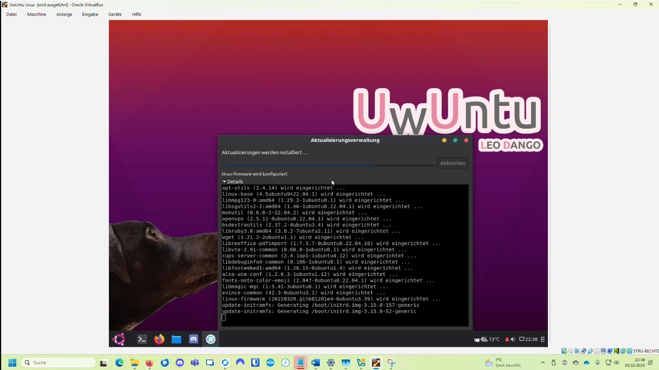Image resolution: width=659 pixels, height=370 pixels.
Task: Click the UwUntu panel volume speaker icon
Action: click(513, 339)
